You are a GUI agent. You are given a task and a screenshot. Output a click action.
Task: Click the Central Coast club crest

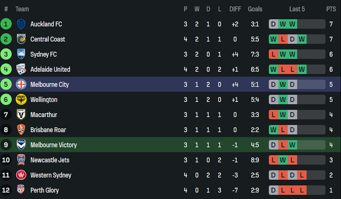(21, 39)
